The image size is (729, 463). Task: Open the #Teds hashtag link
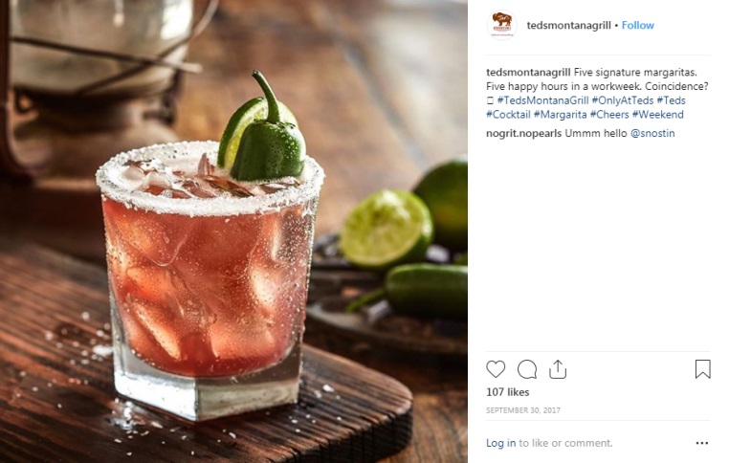point(671,100)
